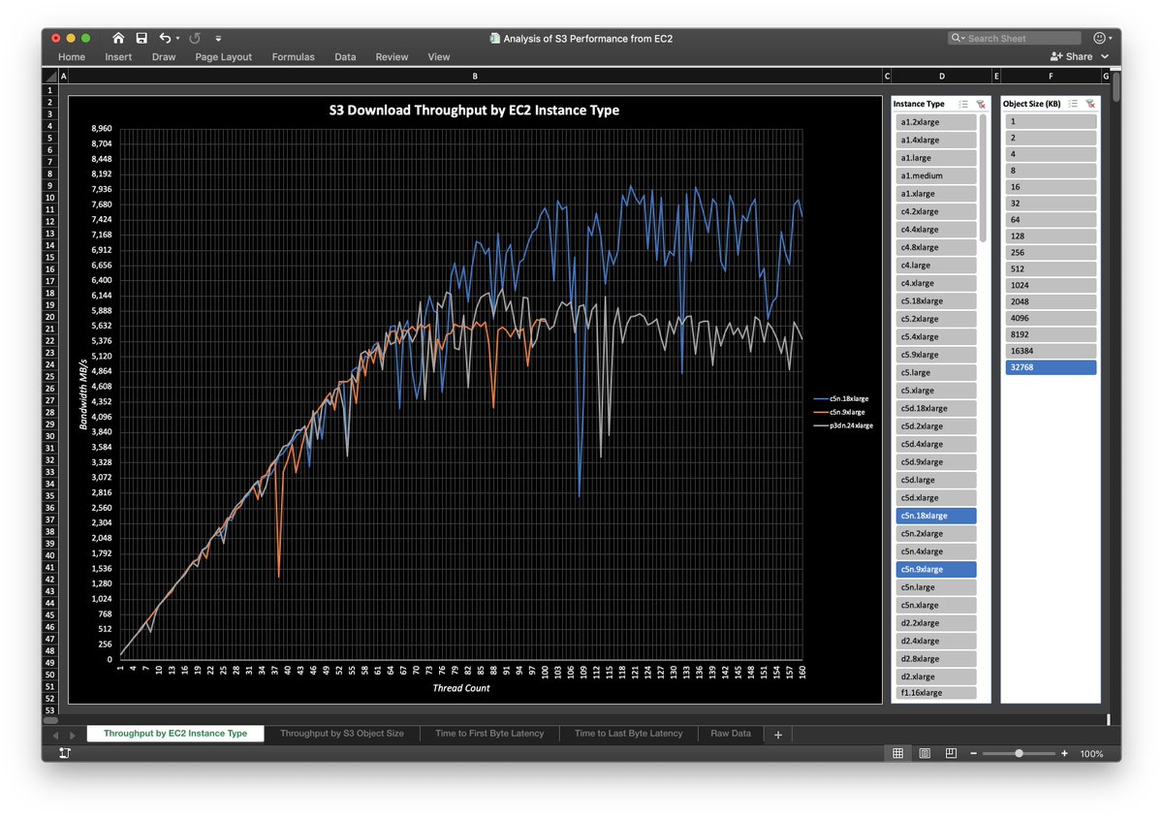This screenshot has height=817, width=1163.
Task: Click the accessibility status bar icon at bottom left
Action: [64, 753]
